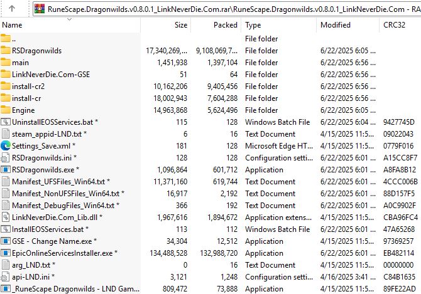Click the Manifest_NonUFSFiles_Win64.txt file icon
Screen dimensions: 421x294
[6, 193]
